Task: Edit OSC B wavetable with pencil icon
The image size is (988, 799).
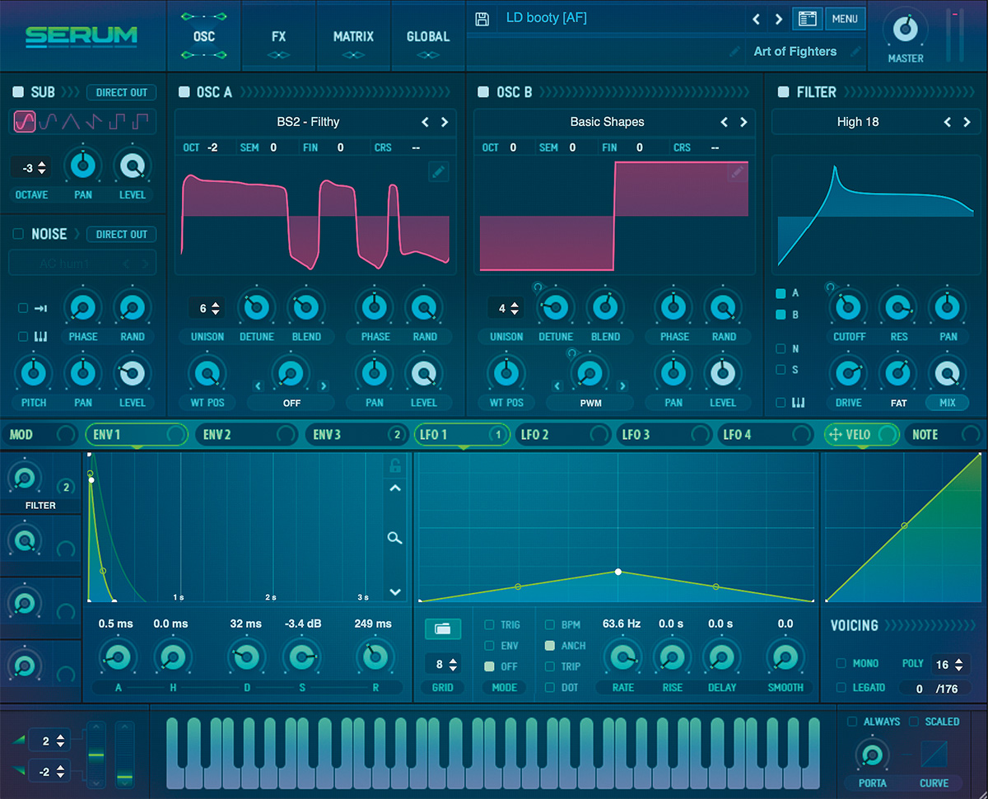Action: click(738, 171)
